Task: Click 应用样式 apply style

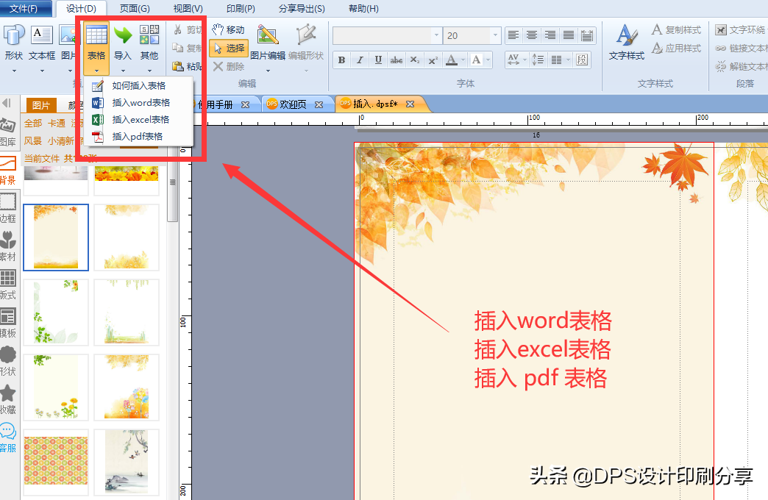Action: [x=676, y=48]
